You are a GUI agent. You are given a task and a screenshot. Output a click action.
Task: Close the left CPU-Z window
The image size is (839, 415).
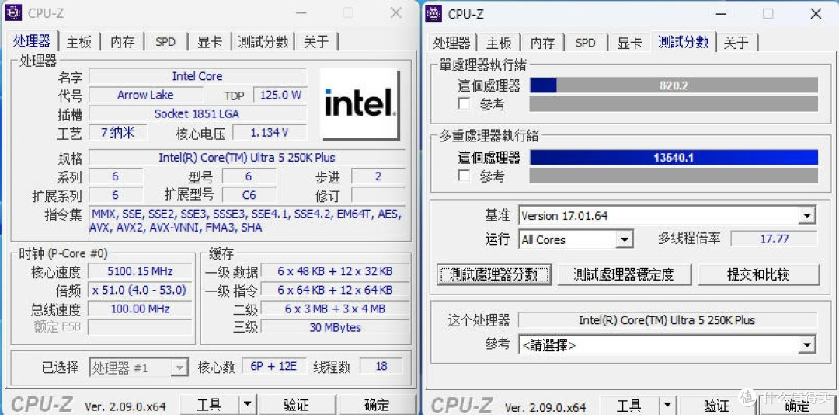(396, 13)
